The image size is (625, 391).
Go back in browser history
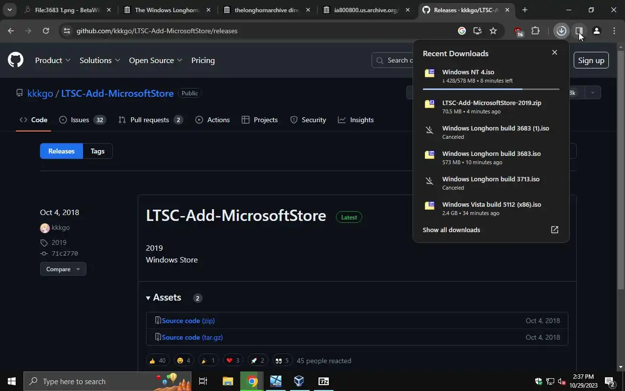tap(11, 31)
